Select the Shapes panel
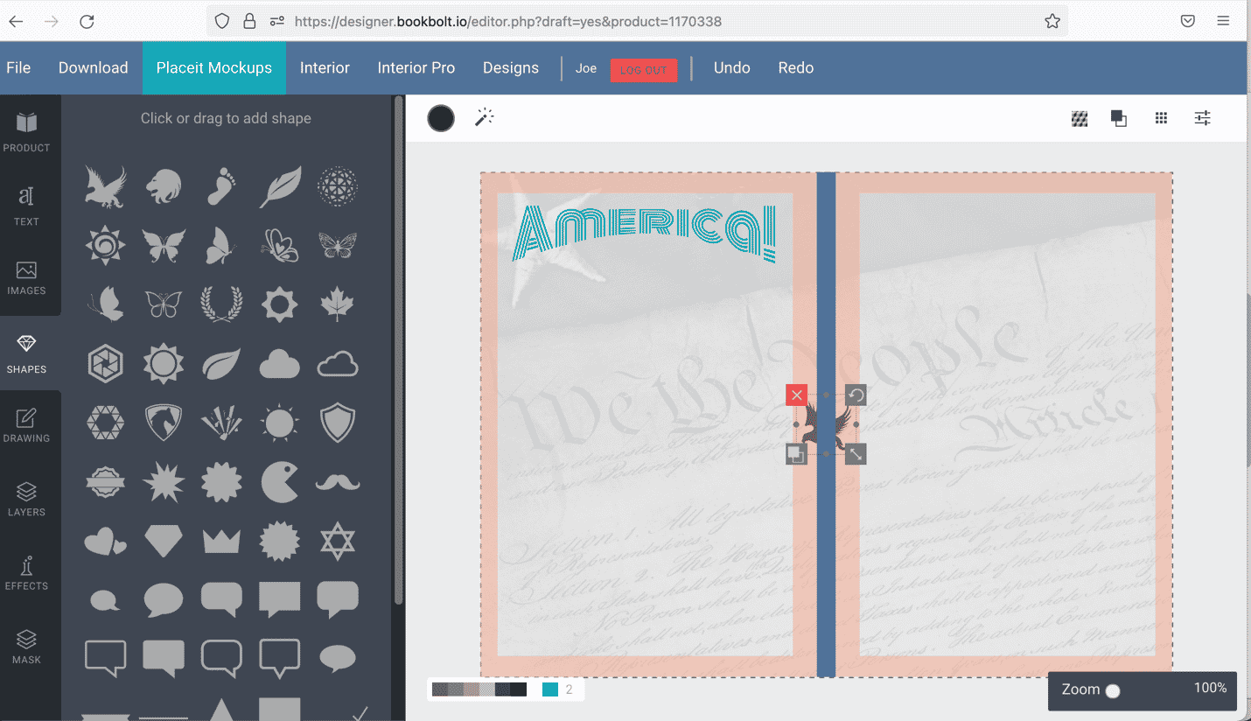This screenshot has height=721, width=1251. click(x=26, y=353)
